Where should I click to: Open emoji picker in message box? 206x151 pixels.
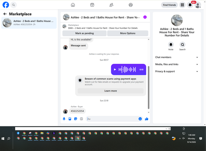coord(140,119)
